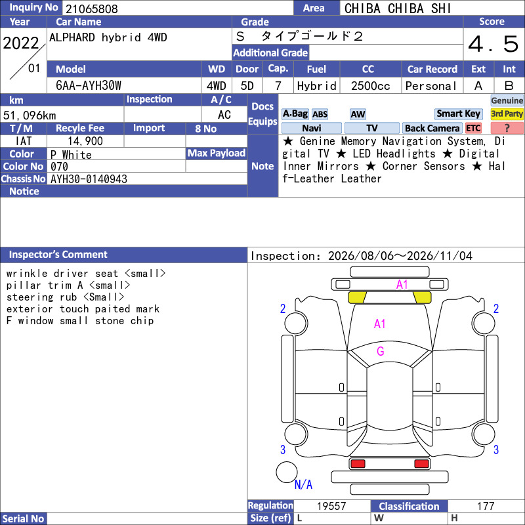
Task: Click the A-Bag equipment badge
Action: pyautogui.click(x=295, y=114)
